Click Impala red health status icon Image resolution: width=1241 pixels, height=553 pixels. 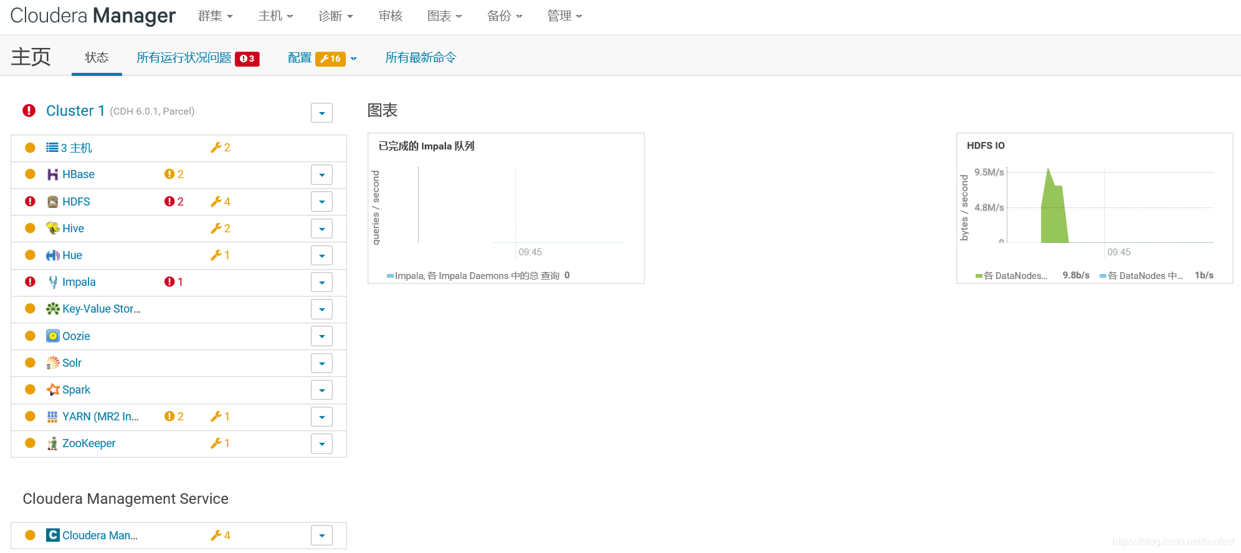point(30,282)
